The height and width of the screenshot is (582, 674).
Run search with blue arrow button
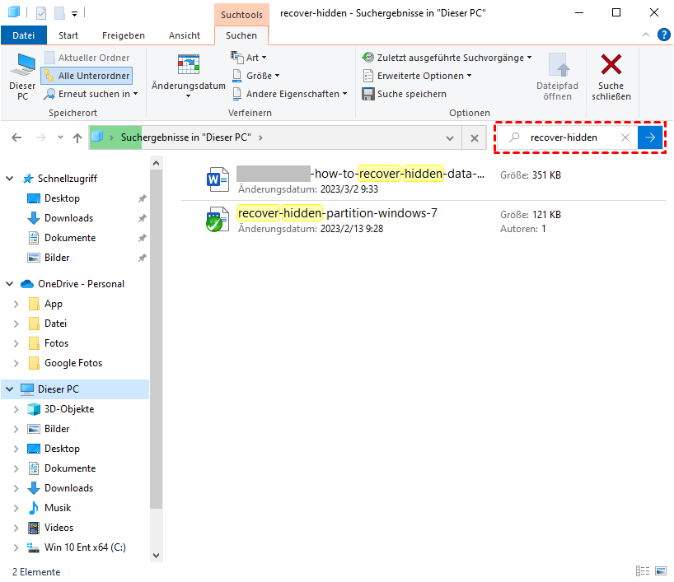(650, 137)
